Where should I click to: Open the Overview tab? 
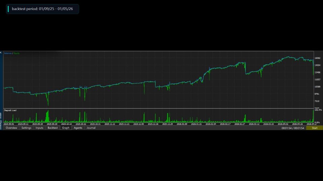click(11, 128)
